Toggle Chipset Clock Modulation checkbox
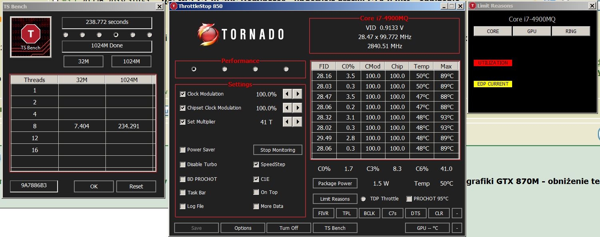Viewport: 600px width, 237px height. click(183, 108)
